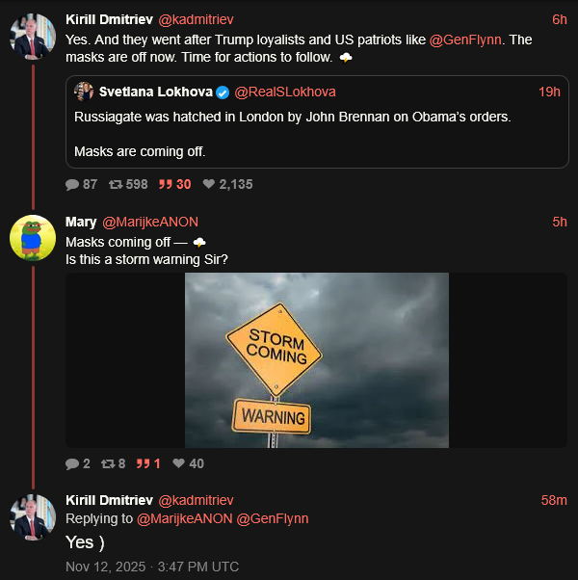Click @MarijkeANON in the Replying to line

(185, 518)
